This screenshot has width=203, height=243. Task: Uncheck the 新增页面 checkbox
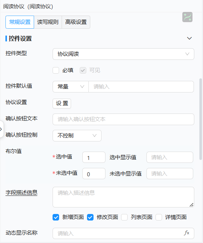coord(56,217)
